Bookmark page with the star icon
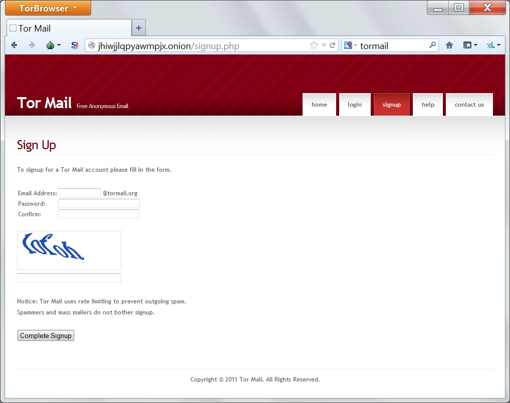Image resolution: width=510 pixels, height=403 pixels. (x=314, y=45)
